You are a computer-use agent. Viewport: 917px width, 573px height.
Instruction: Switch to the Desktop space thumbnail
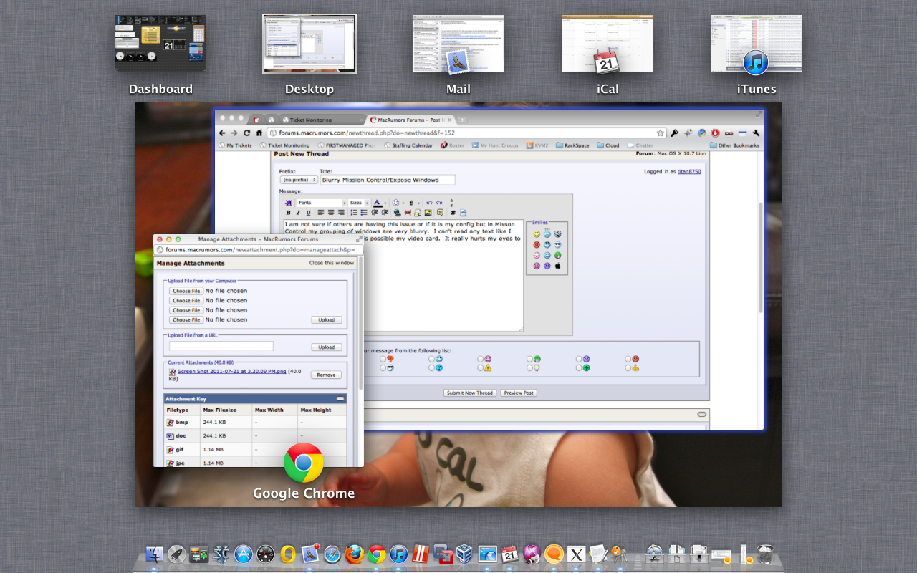pos(309,44)
